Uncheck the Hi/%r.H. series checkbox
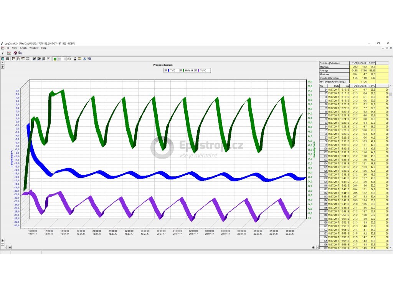The image size is (393, 295). (181, 70)
